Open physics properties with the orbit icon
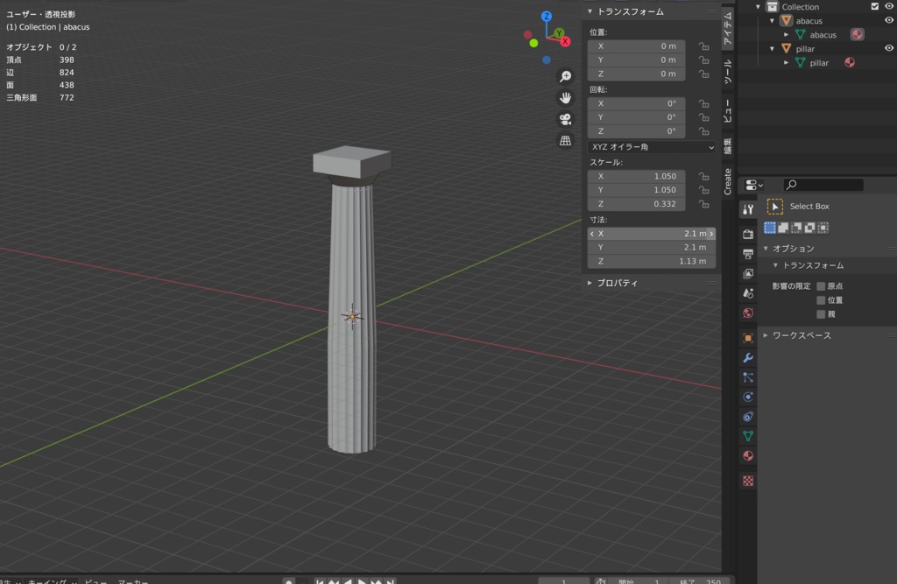 (x=746, y=395)
